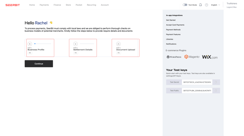Open the Account menu

click(x=105, y=5)
